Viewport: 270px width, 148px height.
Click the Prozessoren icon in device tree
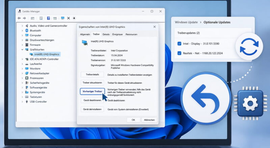[x=27, y=78]
